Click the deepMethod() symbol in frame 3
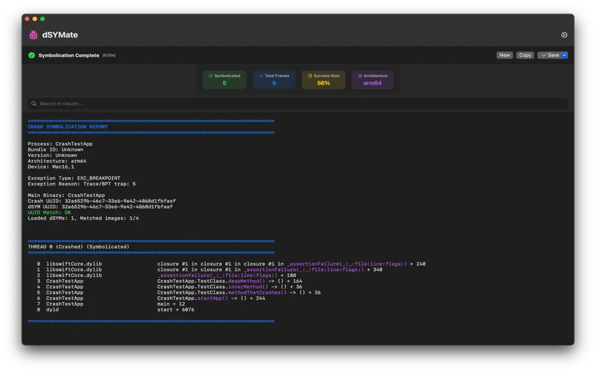 click(247, 282)
